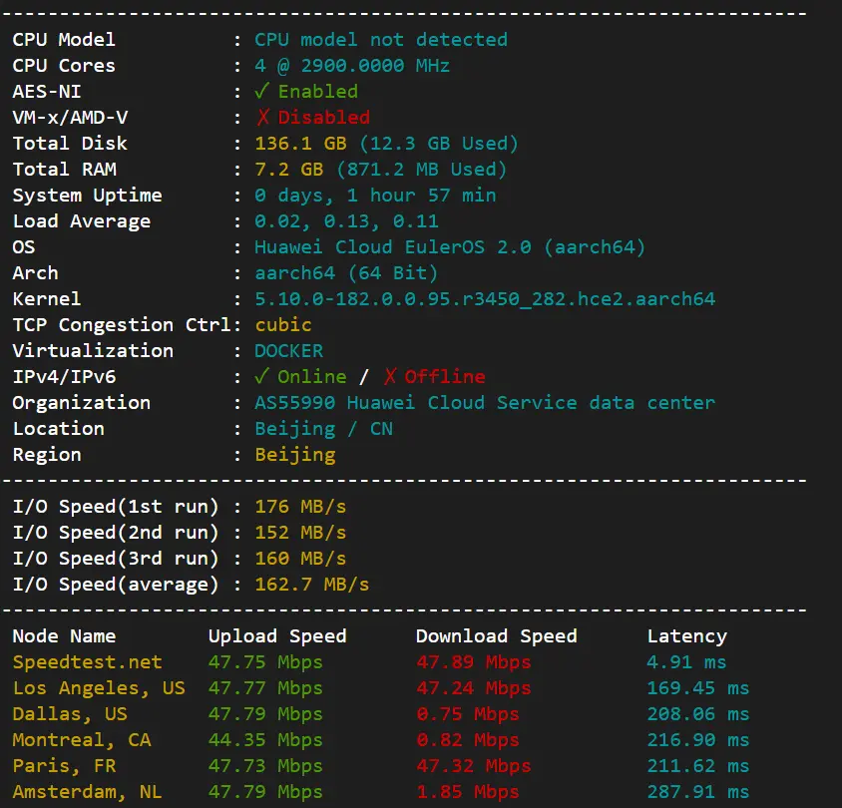Click the red X before Offline
The height and width of the screenshot is (808, 842).
pyautogui.click(x=390, y=376)
